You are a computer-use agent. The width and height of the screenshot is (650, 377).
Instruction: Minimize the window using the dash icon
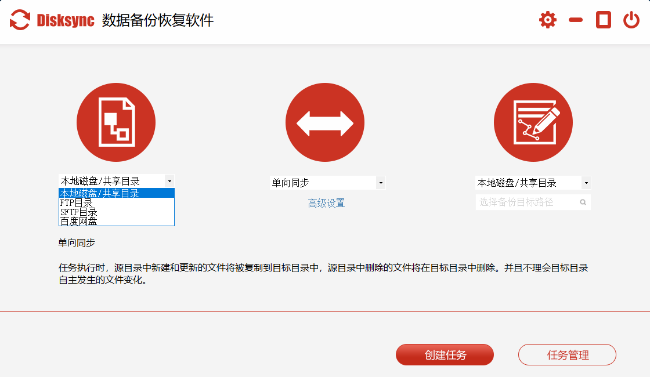[575, 20]
